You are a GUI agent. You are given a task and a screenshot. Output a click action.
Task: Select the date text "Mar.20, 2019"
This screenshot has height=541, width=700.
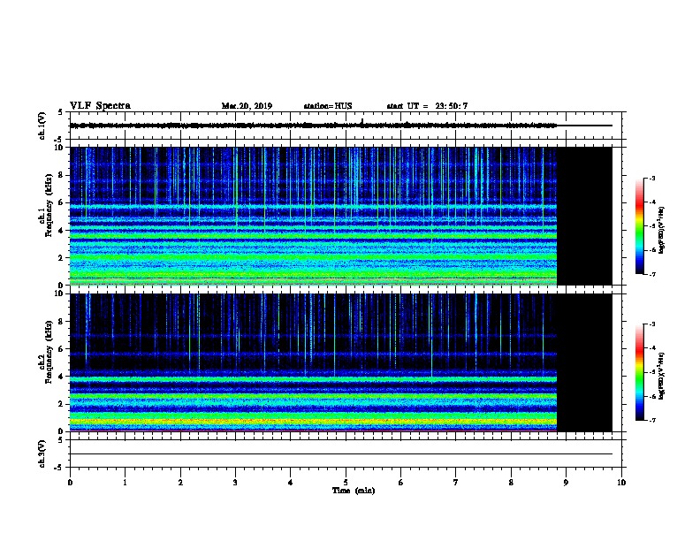(x=247, y=106)
